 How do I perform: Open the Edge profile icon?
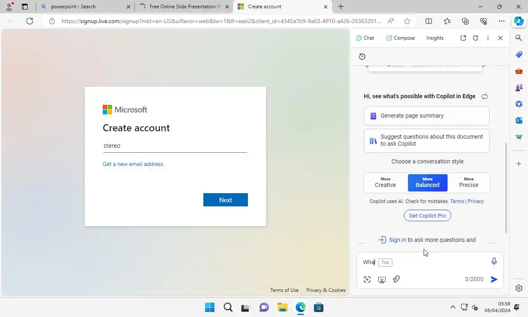click(x=9, y=7)
